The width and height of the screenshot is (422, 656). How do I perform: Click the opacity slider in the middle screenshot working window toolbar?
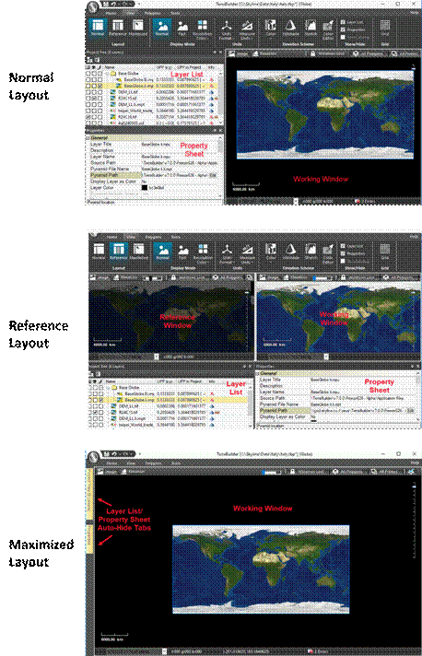coord(322,277)
